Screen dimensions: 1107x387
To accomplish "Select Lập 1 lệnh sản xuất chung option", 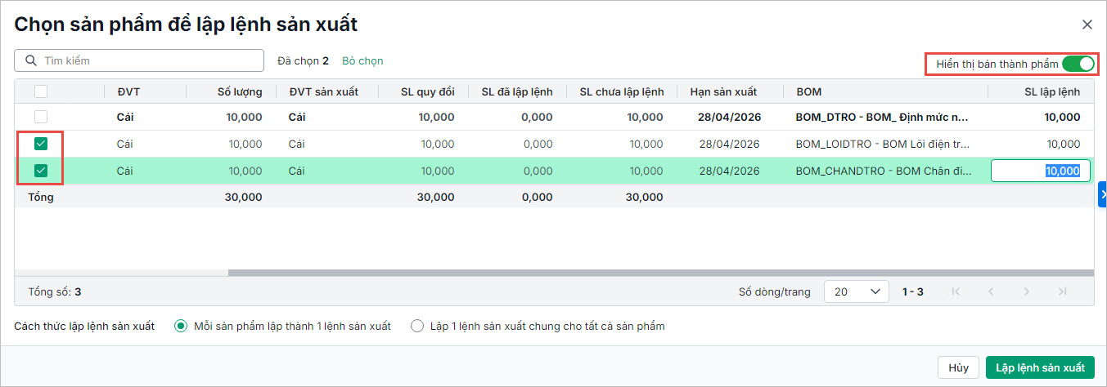I will coord(417,326).
